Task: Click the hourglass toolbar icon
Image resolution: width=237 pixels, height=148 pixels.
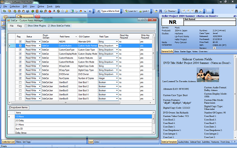Action: 37,11
